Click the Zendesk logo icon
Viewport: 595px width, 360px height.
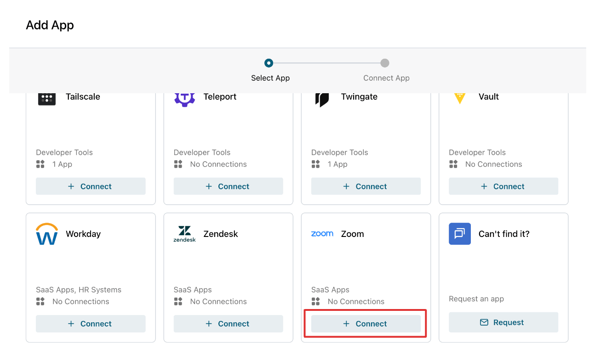coord(184,234)
